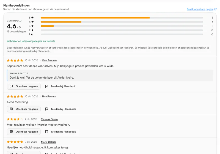220x154 pixels.
Task: Click the date '8 okt 2026'
Action: coord(31,142)
